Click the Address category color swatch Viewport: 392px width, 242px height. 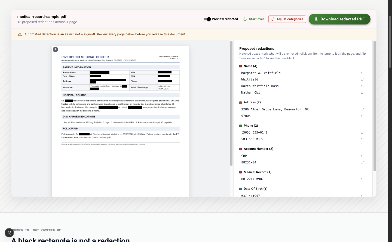[240, 103]
